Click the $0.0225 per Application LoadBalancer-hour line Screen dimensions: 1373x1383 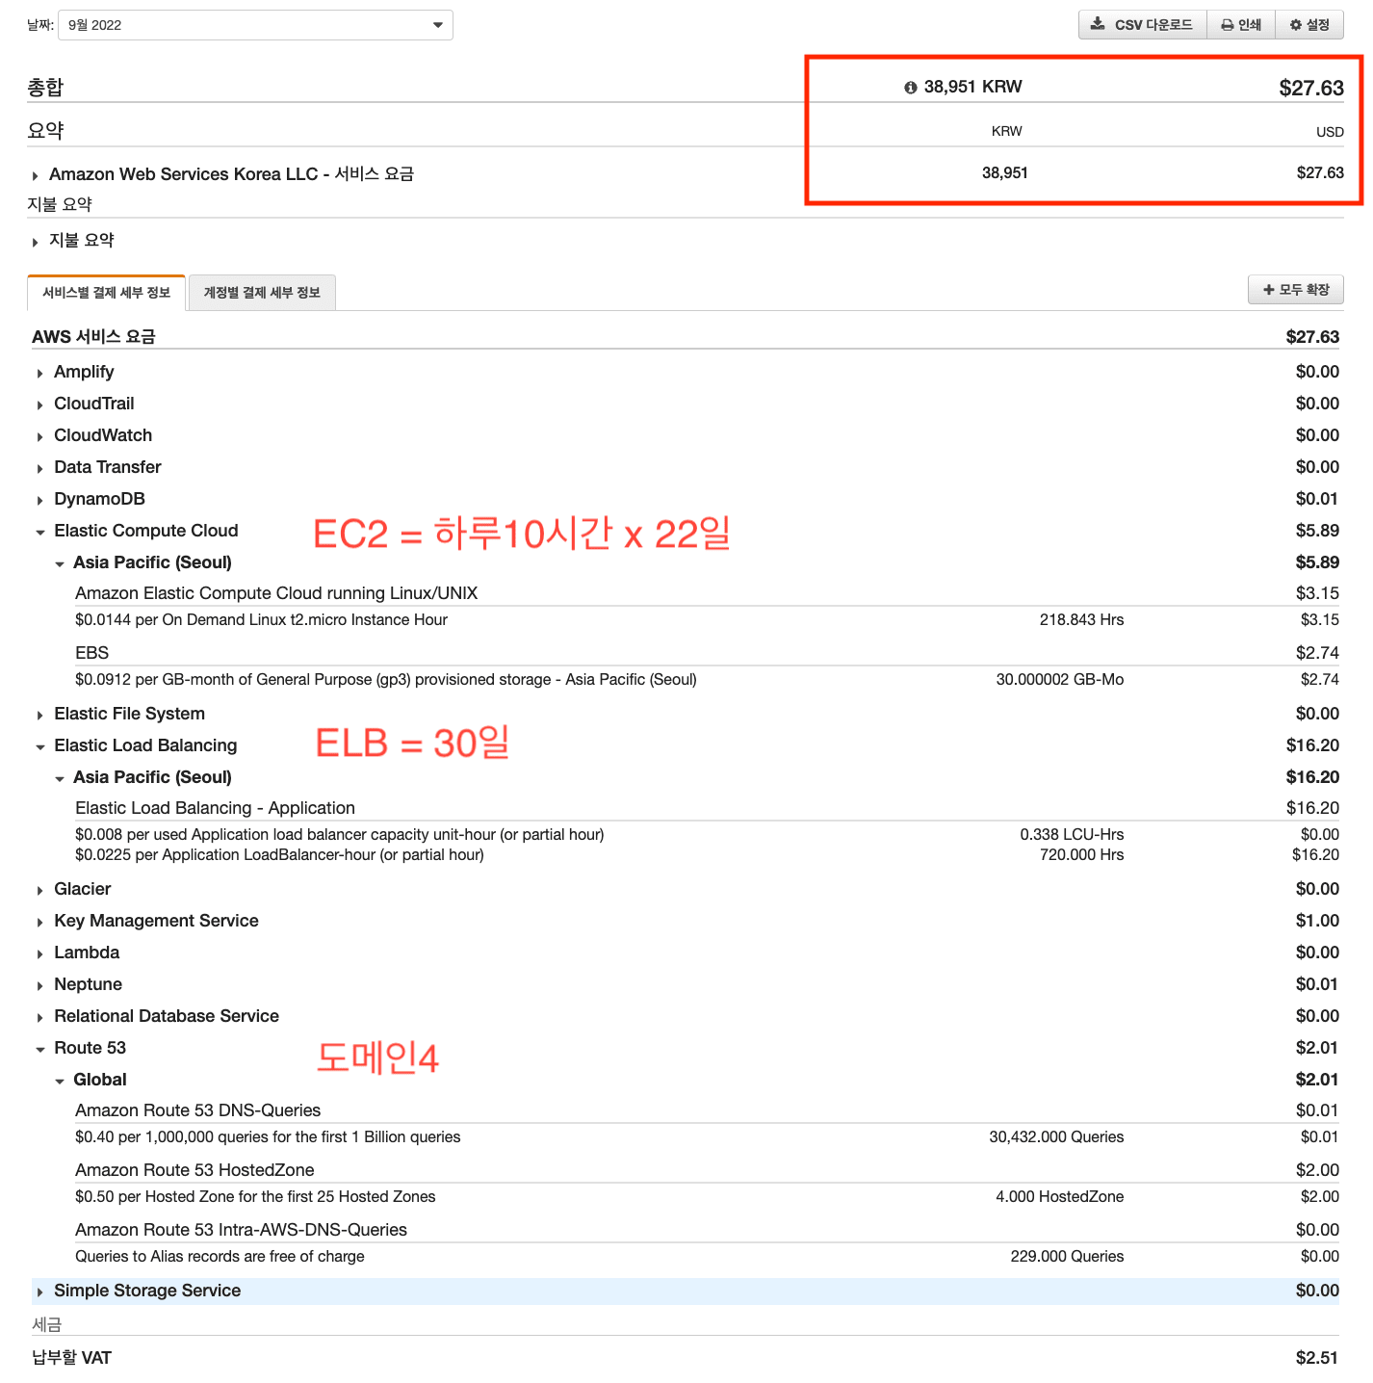tap(279, 855)
